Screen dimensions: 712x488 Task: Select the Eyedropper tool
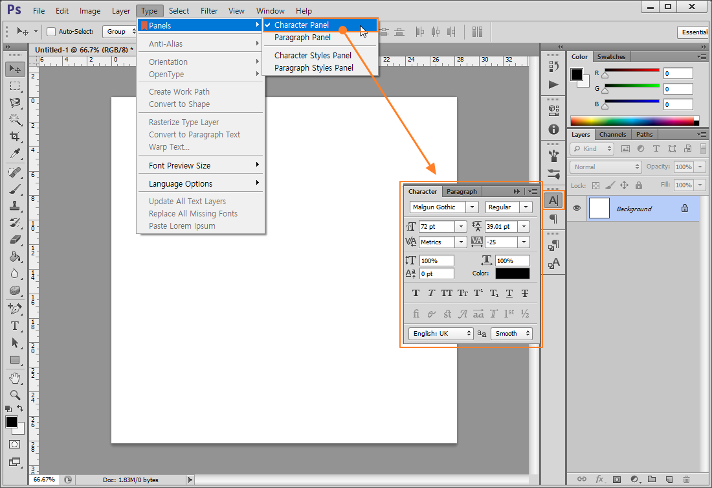[15, 154]
